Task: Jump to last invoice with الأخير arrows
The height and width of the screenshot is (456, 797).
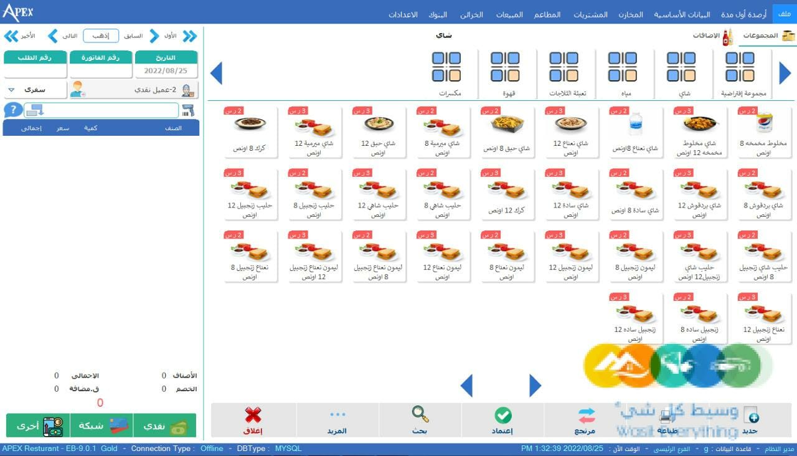Action: [11, 36]
